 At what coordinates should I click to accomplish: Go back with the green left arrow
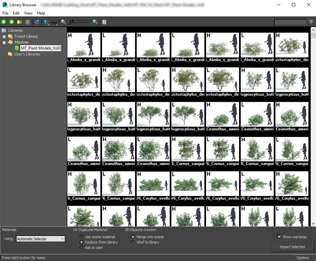tap(4, 22)
